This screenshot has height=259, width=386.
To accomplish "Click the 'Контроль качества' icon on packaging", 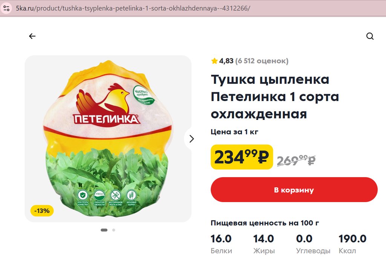I will click(83, 198).
